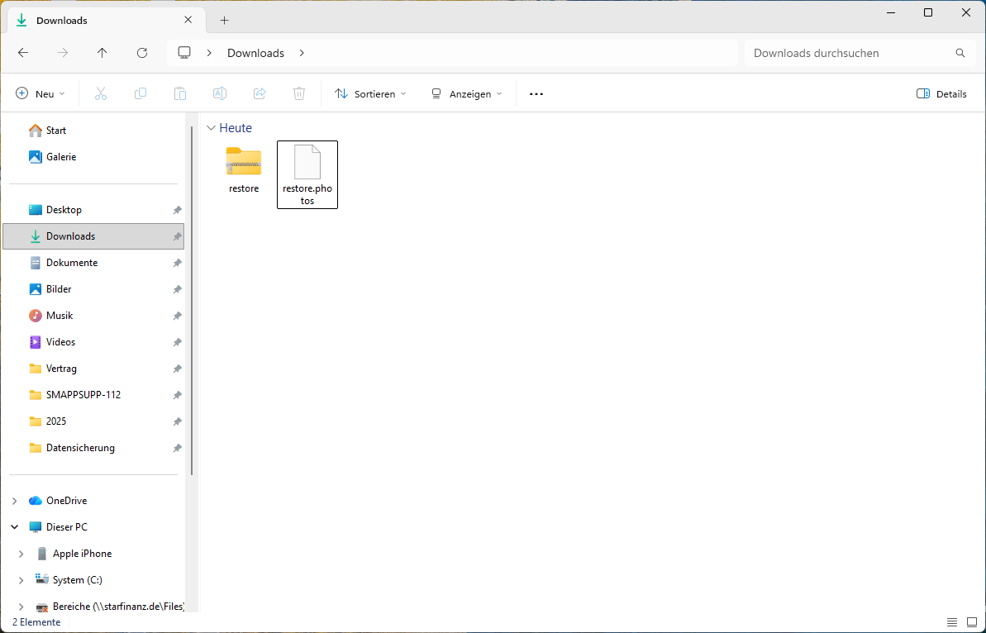
Task: Toggle the Details pane
Action: click(941, 93)
